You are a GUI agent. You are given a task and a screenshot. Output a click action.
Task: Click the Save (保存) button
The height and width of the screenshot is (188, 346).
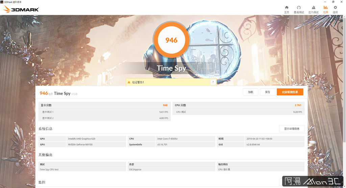(268, 92)
